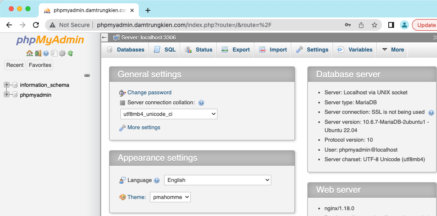Click 'Server charset: UTF-8 Unicode (utf8mb4)' text

(x=375, y=160)
